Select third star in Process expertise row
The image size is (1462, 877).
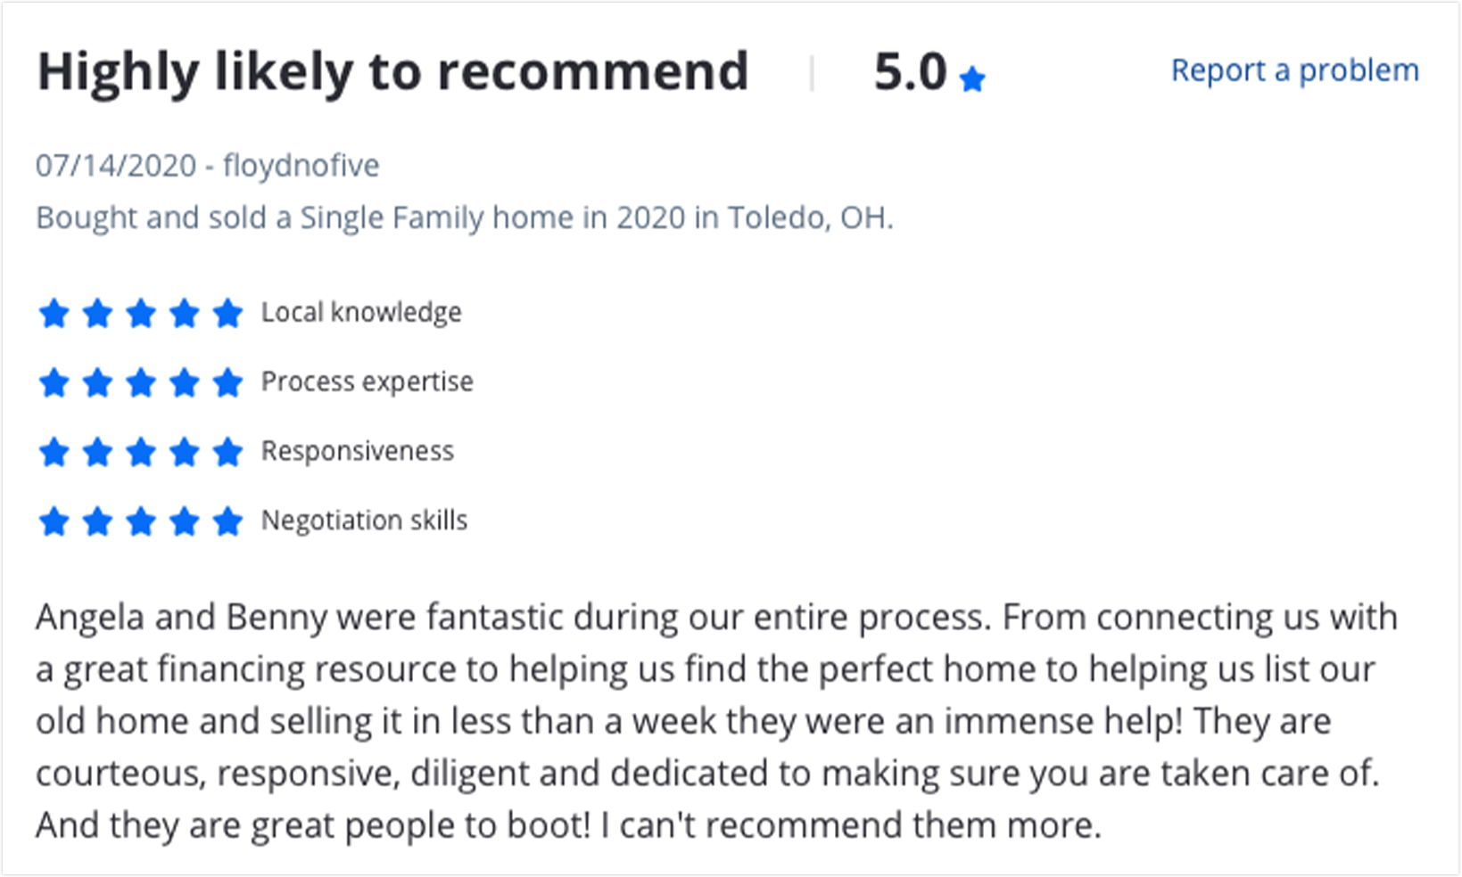coord(141,382)
